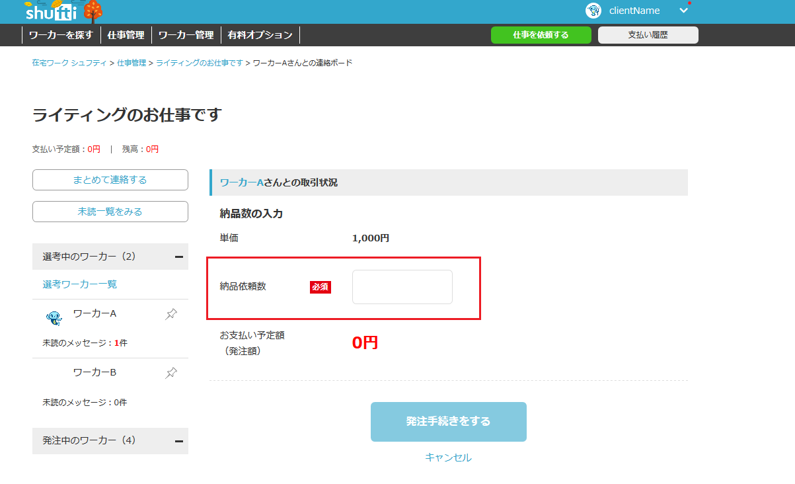Click ワーカーA avatar icon
Screen dimensions: 795x484
[54, 318]
